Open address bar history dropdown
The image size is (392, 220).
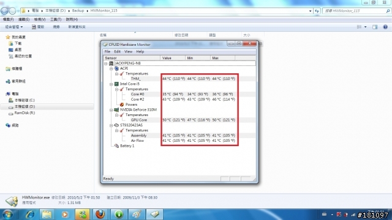tap(311, 11)
